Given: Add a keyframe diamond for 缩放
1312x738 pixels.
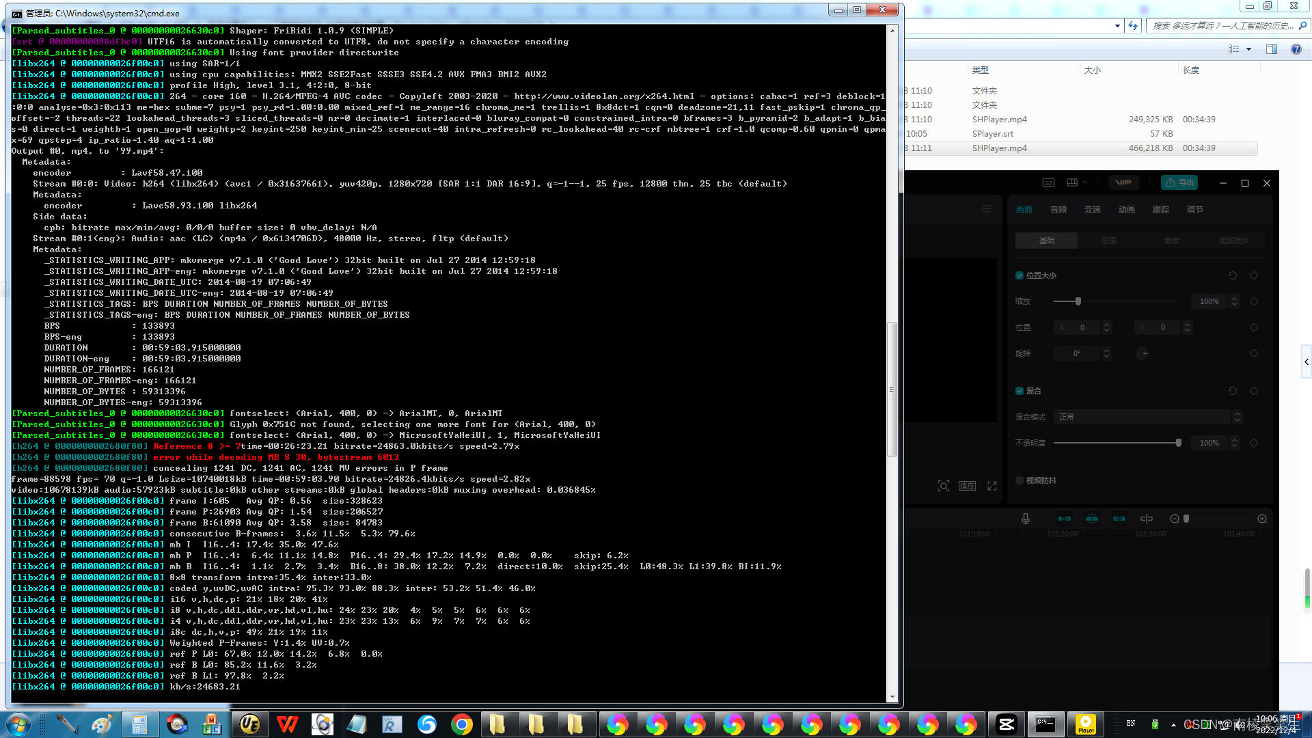Looking at the screenshot, I should coord(1255,301).
